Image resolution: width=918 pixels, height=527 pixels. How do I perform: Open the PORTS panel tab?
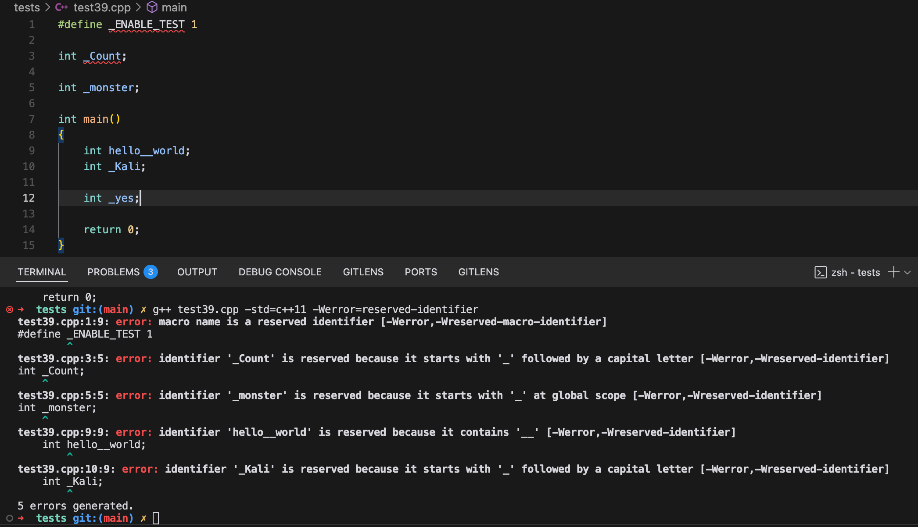[420, 272]
